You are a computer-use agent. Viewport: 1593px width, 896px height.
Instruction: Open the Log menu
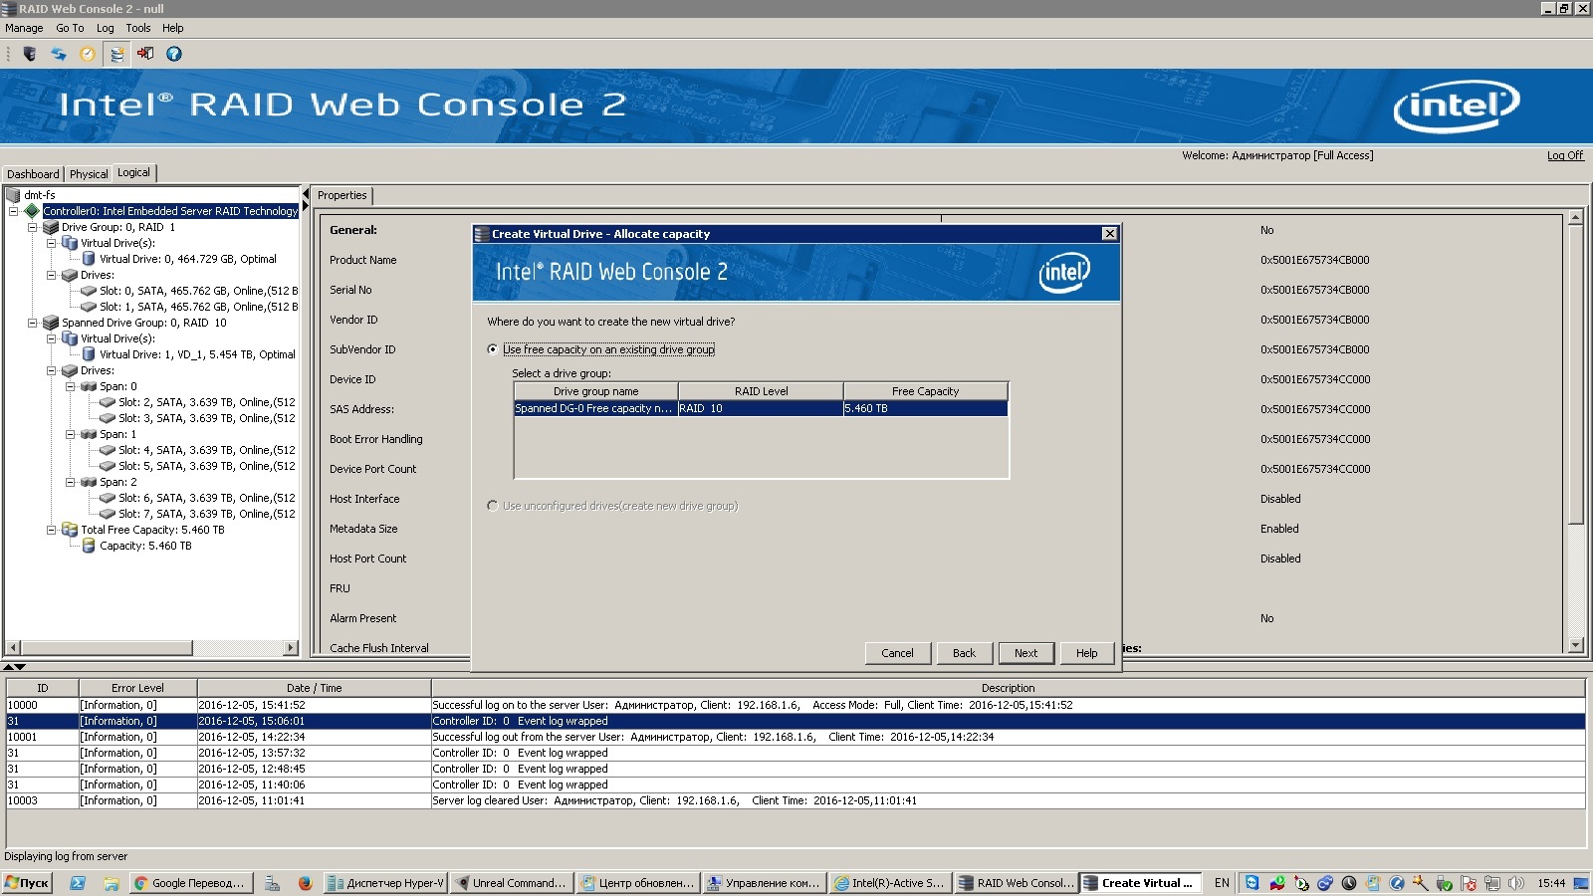point(105,28)
